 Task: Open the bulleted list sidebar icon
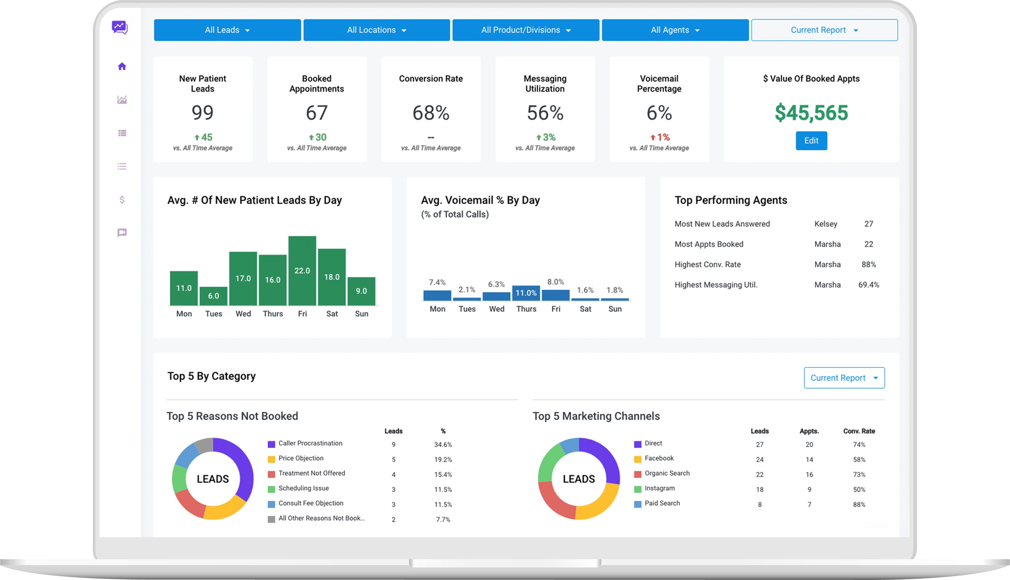pyautogui.click(x=122, y=167)
